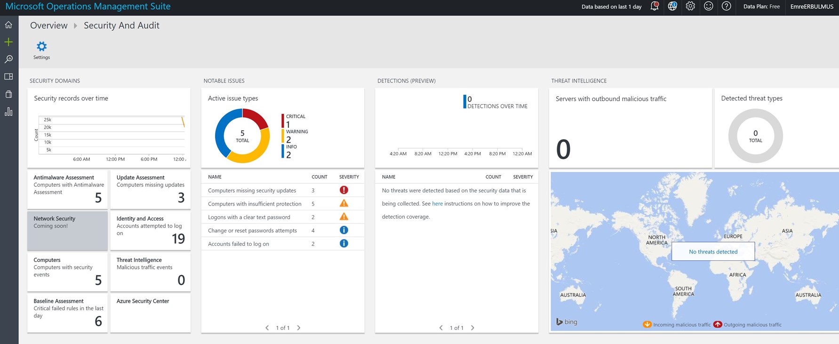
Task: Click info icon for Accounts failed to log on
Action: (x=344, y=244)
